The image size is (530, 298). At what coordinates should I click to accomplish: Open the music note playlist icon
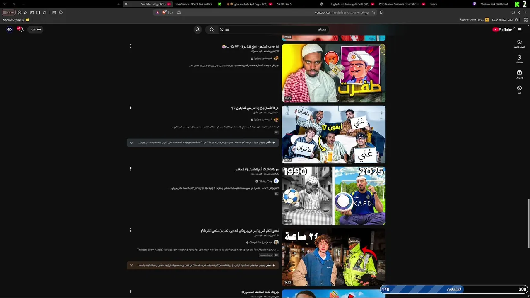[x=44, y=12]
